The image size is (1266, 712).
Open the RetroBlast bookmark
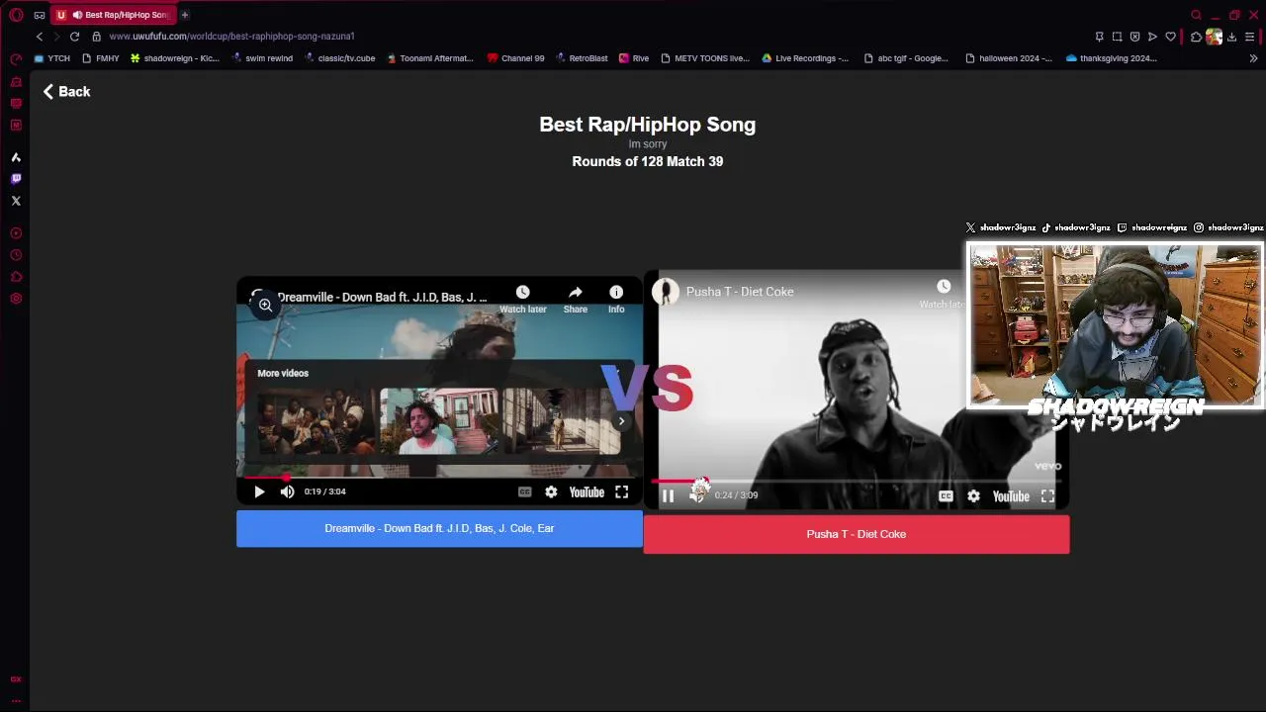582,58
